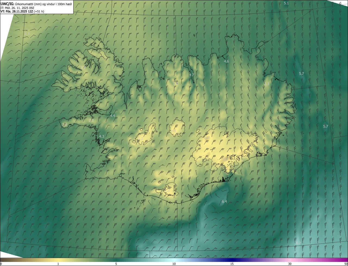Click the faint 2.0 value label on the peninsula
This screenshot has height=266, width=348.
coord(64,124)
